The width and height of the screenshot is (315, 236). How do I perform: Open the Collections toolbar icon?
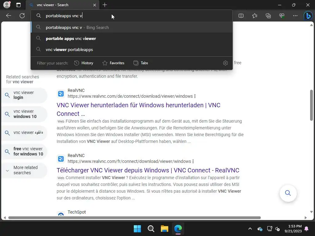(x=268, y=16)
